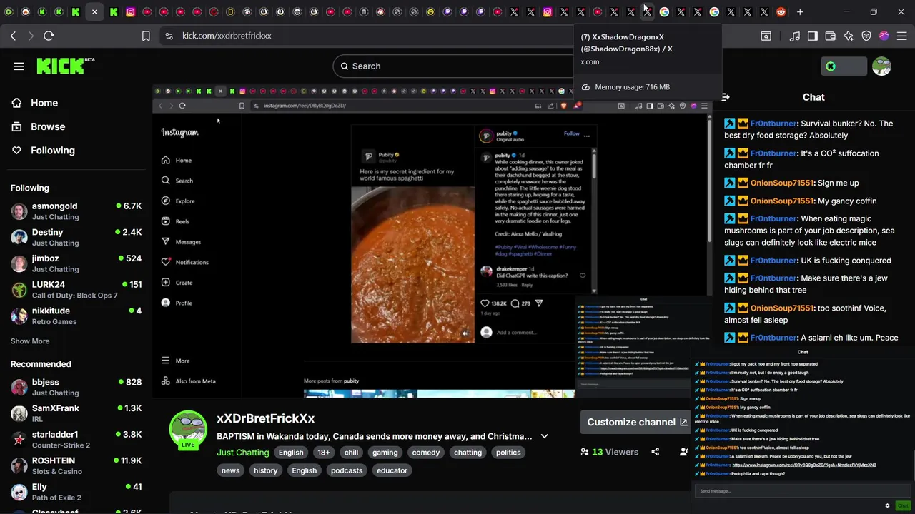Close the active Kick tab
The width and height of the screenshot is (915, 514).
94,11
